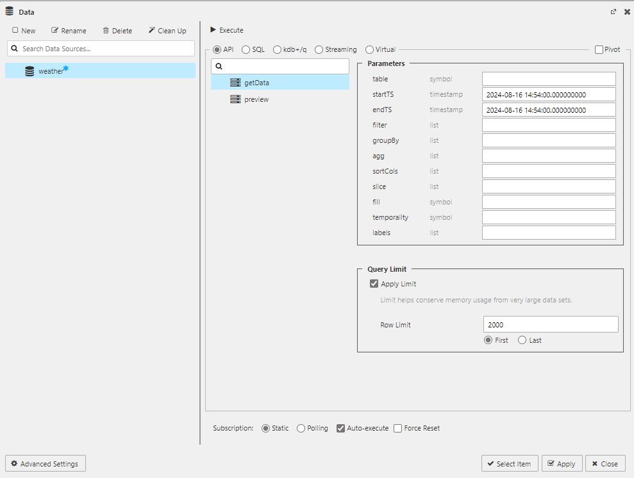Open the dialog in expanded view
The width and height of the screenshot is (634, 478).
point(613,11)
